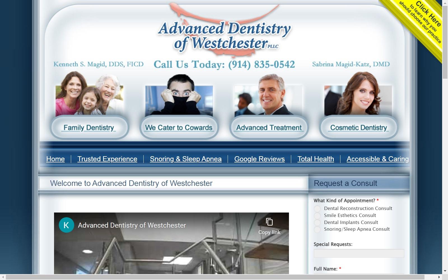Open the Cosmetic Dentistry button
Screen dimensions: 448x280
[359, 128]
